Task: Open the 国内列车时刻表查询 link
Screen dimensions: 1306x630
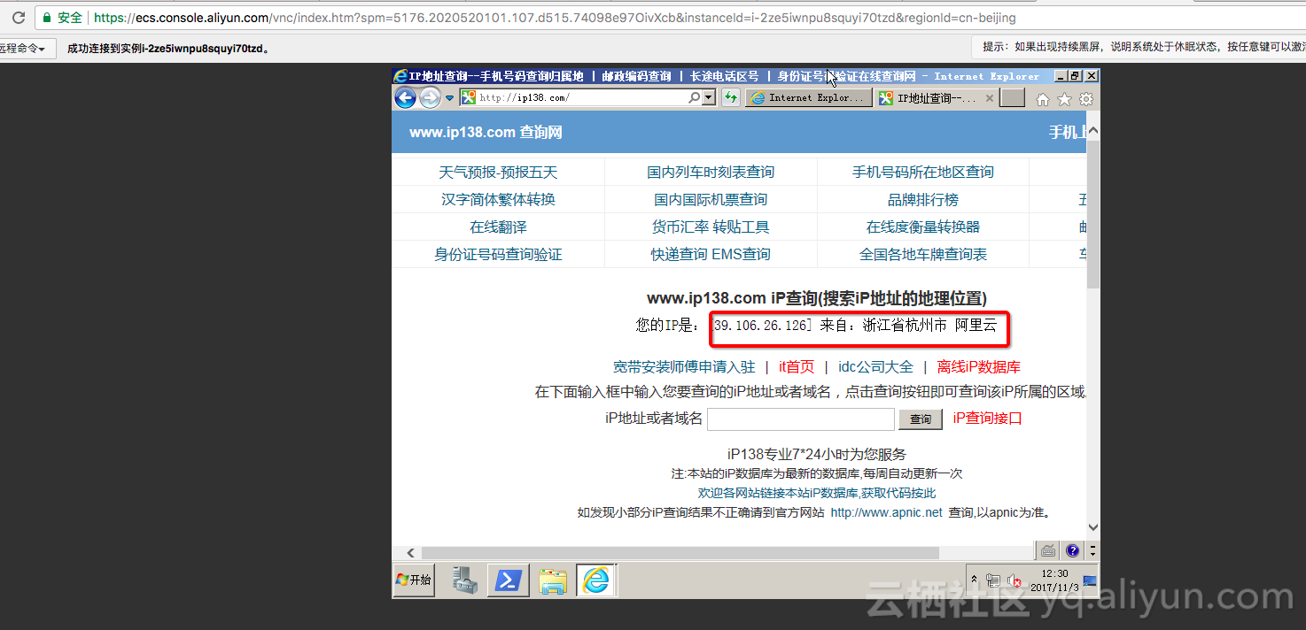Action: click(711, 172)
